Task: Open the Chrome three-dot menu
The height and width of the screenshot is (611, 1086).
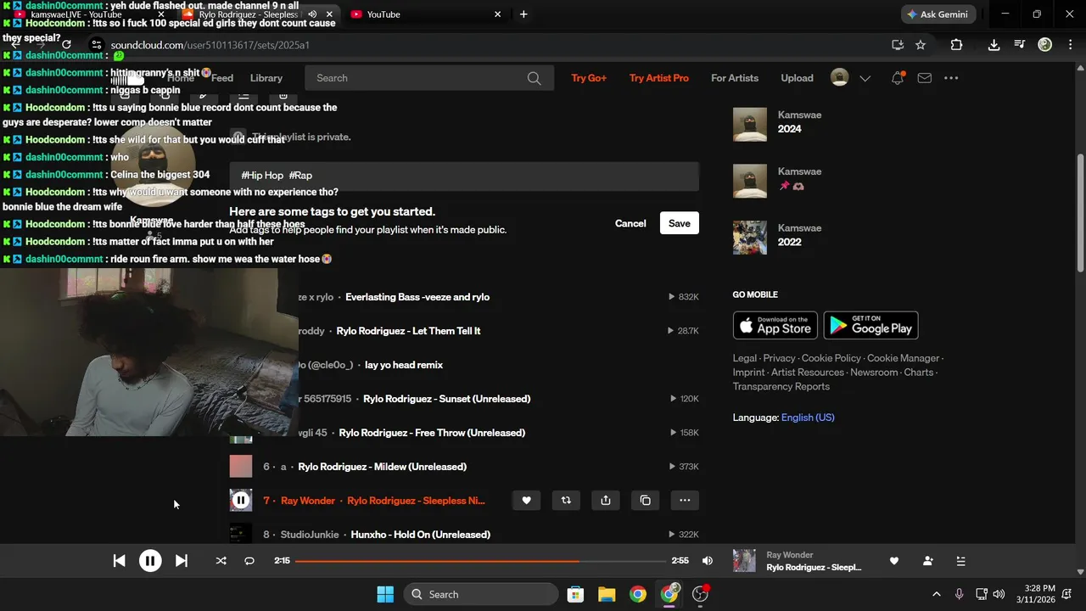Action: pyautogui.click(x=1070, y=45)
